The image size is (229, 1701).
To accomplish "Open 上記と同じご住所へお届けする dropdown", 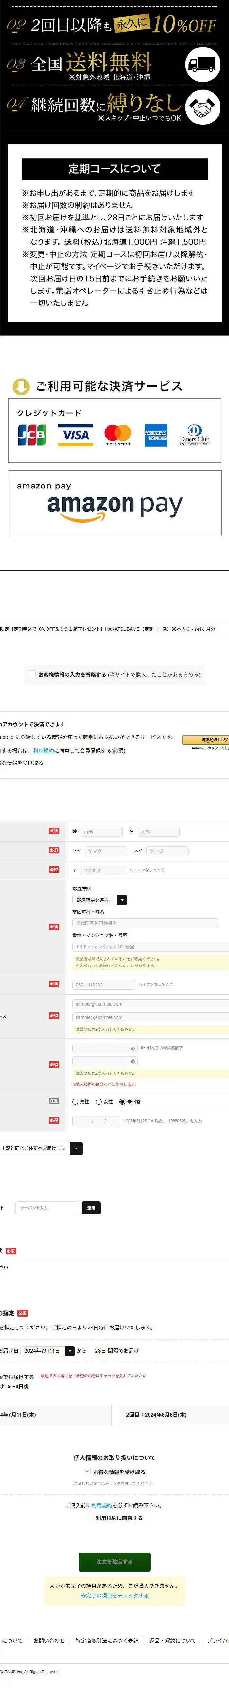I will pos(41,1148).
